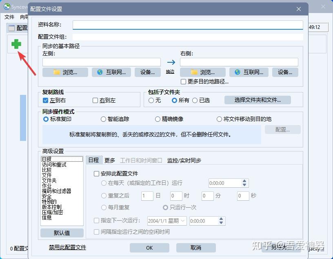
Task: Switch to the 日程 tab
Action: (94, 160)
